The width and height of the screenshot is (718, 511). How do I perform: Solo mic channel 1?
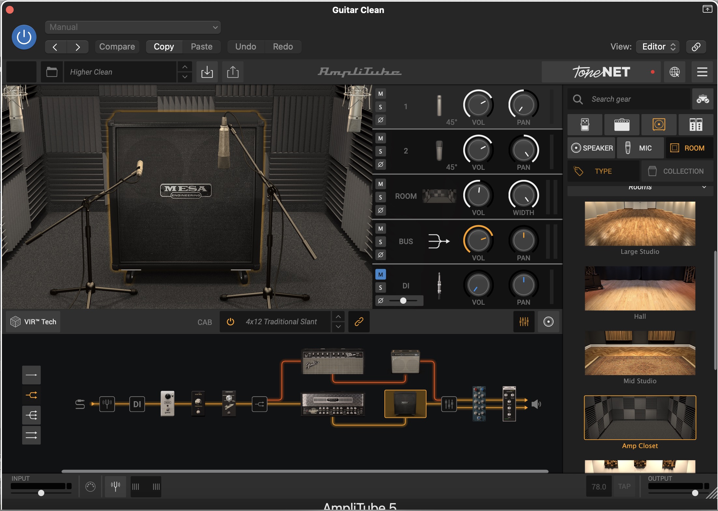point(381,107)
